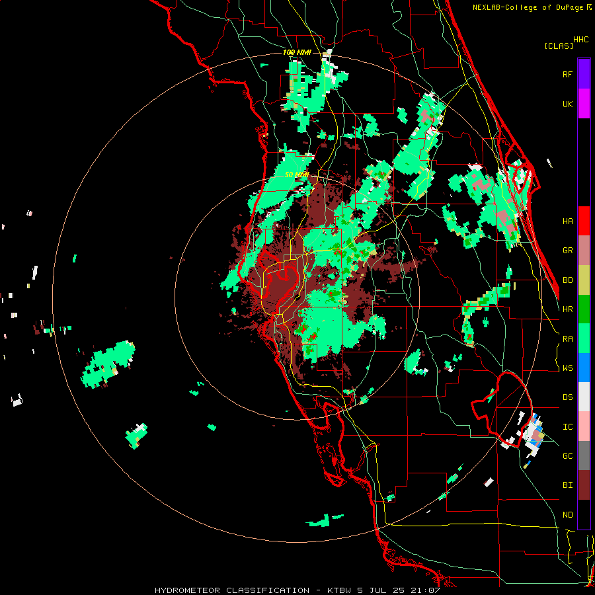This screenshot has height=595, width=595.
Task: Click the WS blue legend color block
Action: pos(584,368)
